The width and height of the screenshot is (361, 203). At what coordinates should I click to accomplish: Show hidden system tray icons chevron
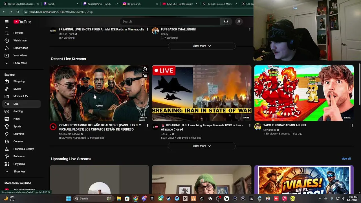pos(320,198)
